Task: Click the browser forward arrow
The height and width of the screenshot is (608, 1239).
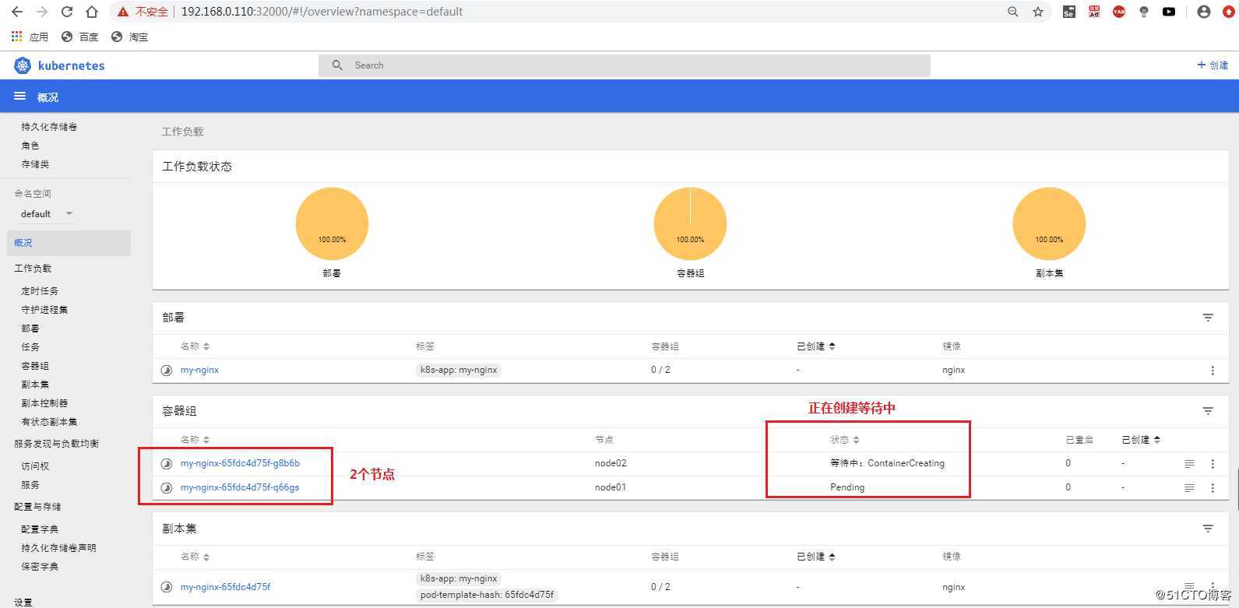Action: pyautogui.click(x=42, y=12)
